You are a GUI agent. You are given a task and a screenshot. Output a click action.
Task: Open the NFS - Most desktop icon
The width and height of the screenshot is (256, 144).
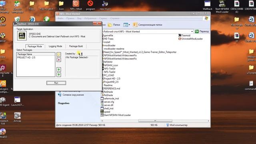point(76,5)
